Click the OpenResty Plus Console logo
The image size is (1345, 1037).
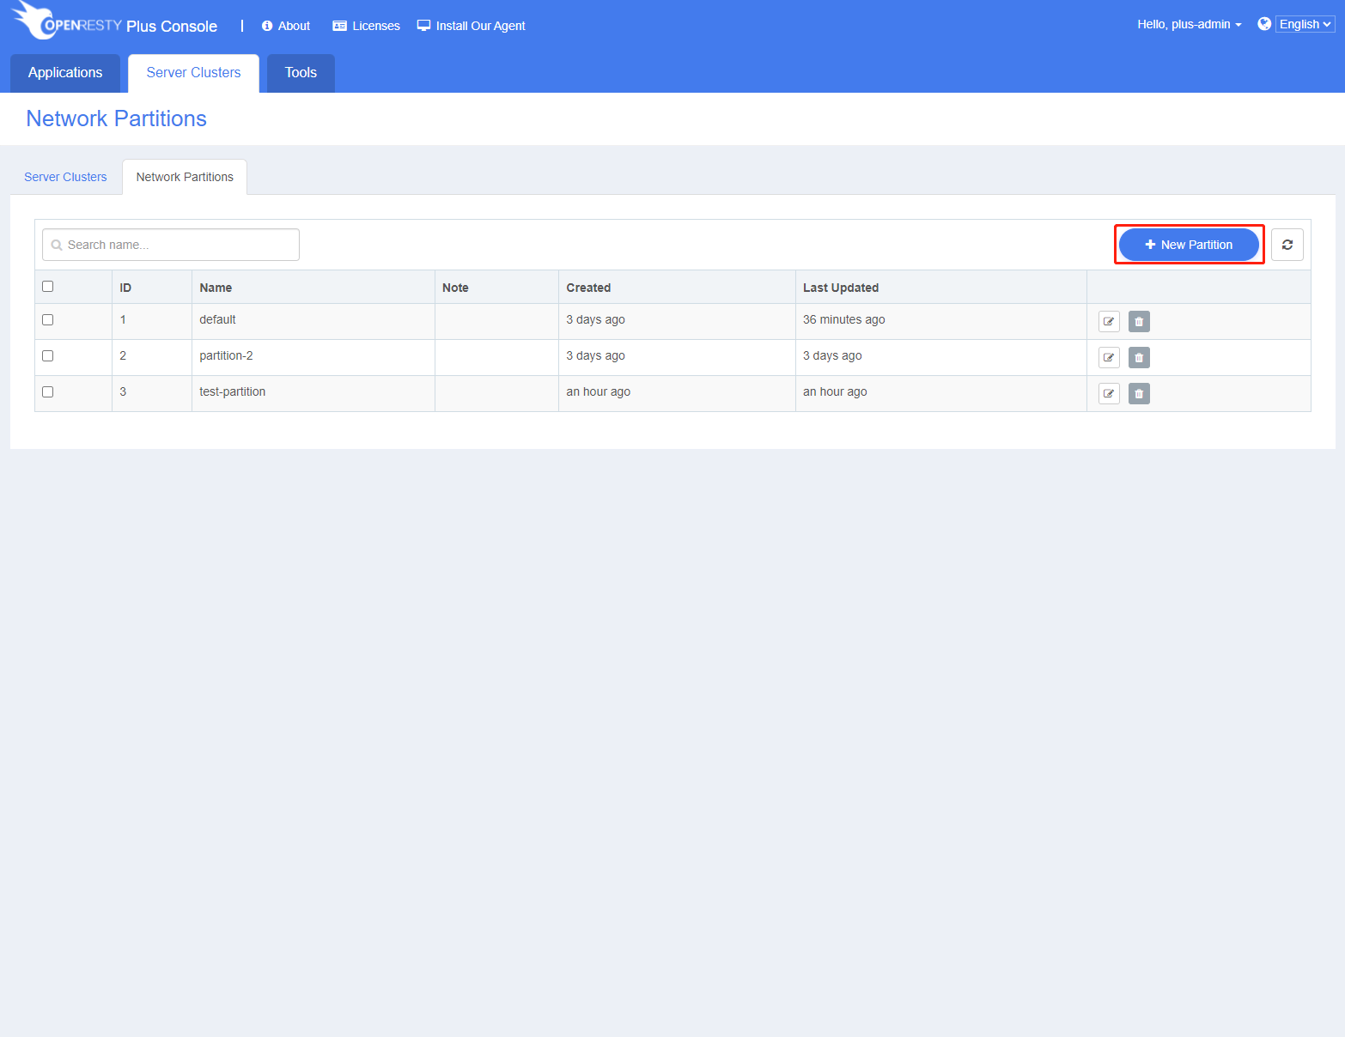click(114, 21)
